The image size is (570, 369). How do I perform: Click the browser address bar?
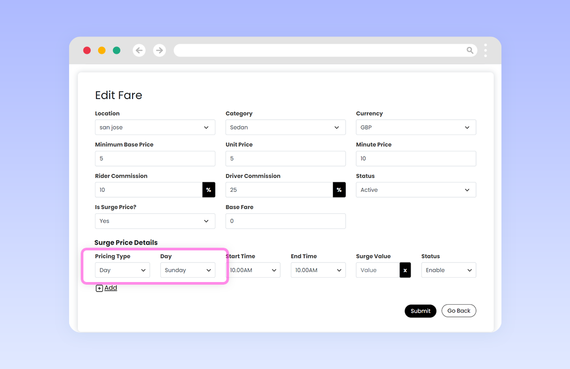325,51
